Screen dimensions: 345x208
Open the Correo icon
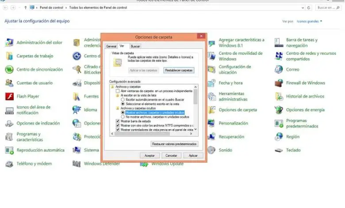[279, 69]
